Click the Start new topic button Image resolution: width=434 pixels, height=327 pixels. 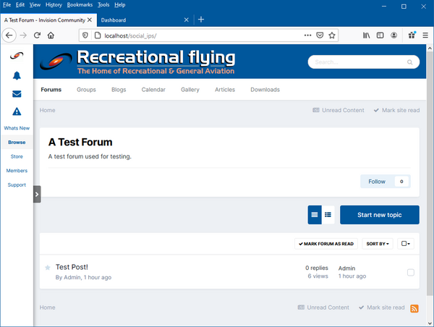(379, 215)
